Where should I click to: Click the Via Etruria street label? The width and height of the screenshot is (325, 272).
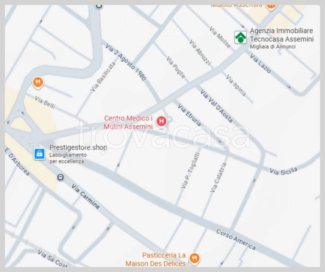point(189,115)
